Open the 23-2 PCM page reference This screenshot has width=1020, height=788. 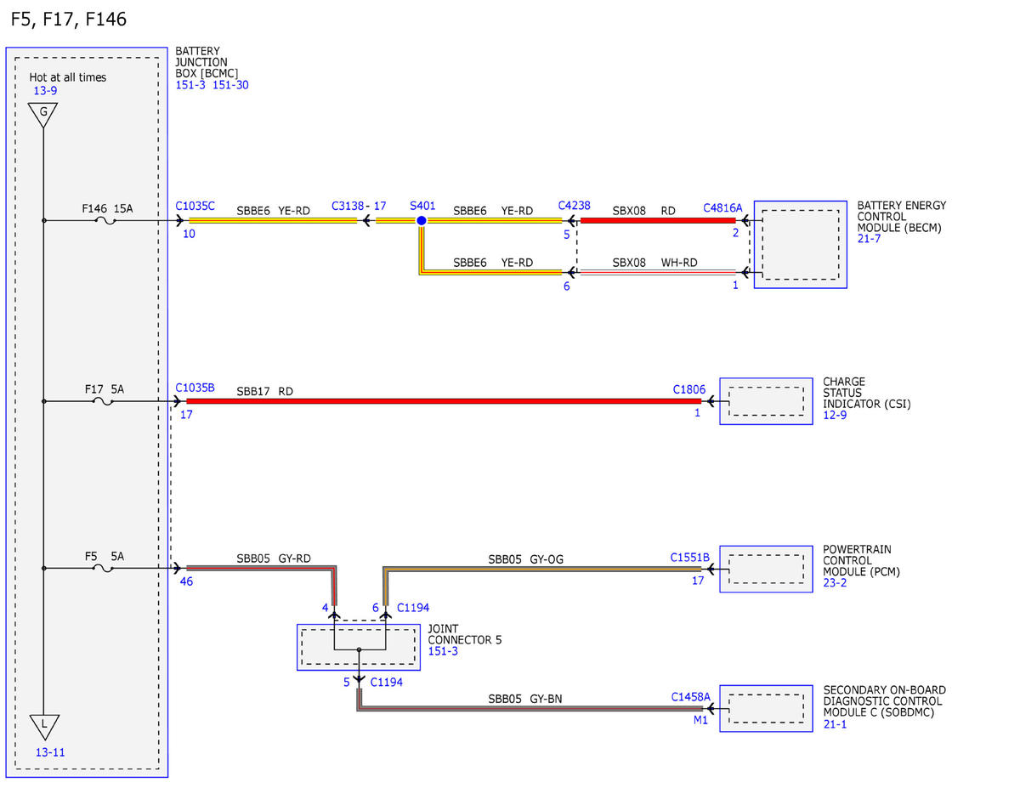835,583
